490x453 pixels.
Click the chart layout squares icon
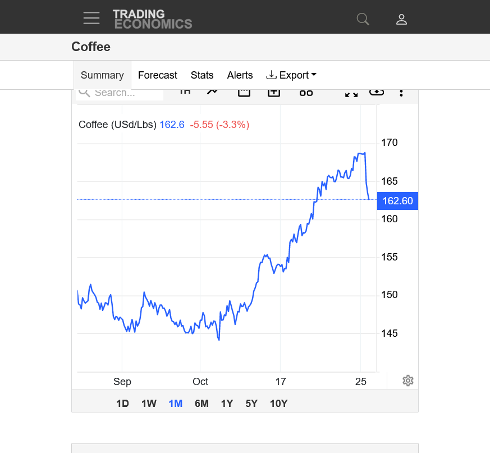[x=306, y=93]
